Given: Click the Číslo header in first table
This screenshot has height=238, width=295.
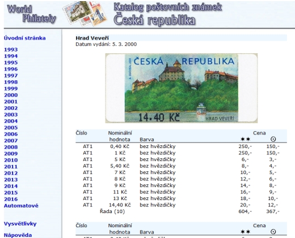Looking at the screenshot, I should [81, 133].
